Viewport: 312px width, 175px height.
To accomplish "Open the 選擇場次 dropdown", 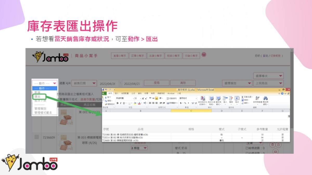I will [x=268, y=76].
